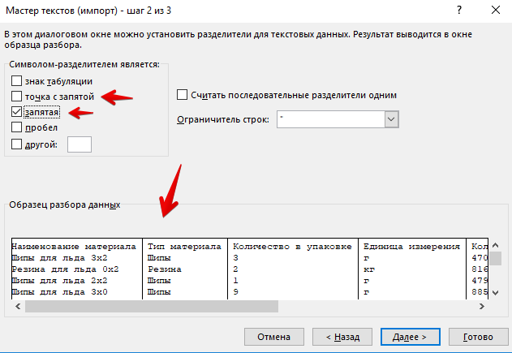Enable the 'другой' custom delimiter checkbox

tap(17, 144)
